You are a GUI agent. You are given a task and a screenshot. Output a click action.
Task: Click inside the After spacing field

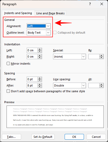pyautogui.click(x=32, y=85)
